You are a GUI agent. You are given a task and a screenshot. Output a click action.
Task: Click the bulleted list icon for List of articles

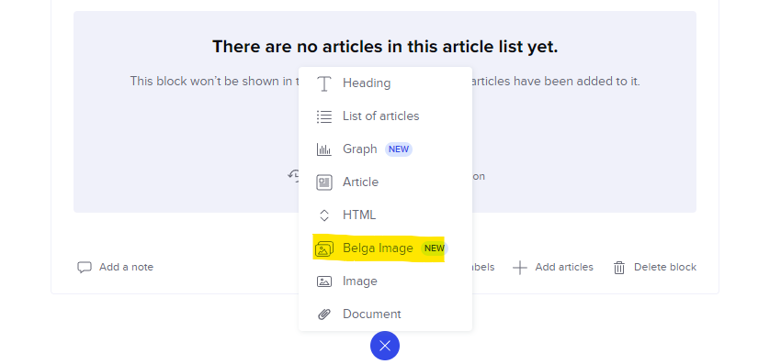[x=324, y=116]
